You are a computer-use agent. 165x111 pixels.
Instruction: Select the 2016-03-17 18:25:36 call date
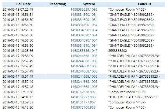pos(18,51)
